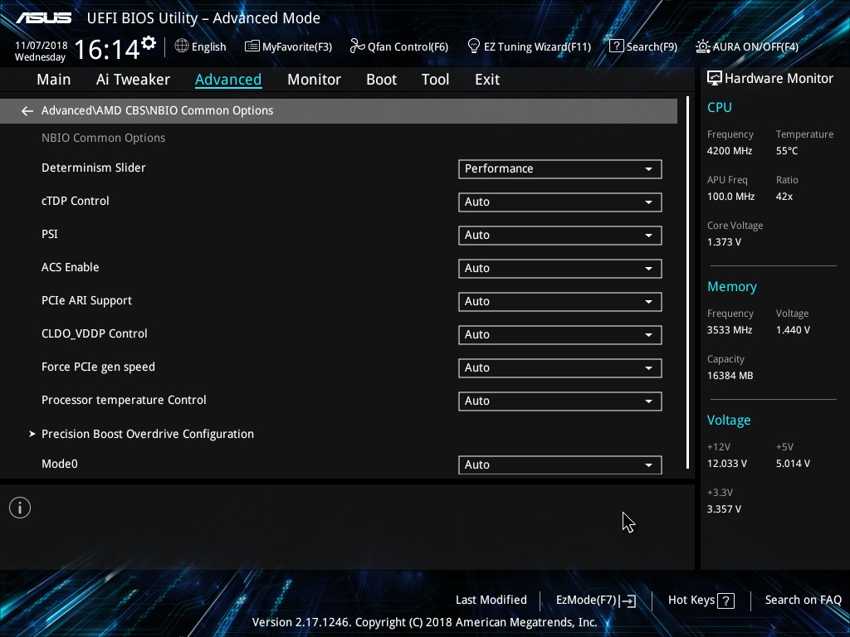Click the AURA ON/OFF light icon
Screen dimensions: 850x637
(702, 46)
